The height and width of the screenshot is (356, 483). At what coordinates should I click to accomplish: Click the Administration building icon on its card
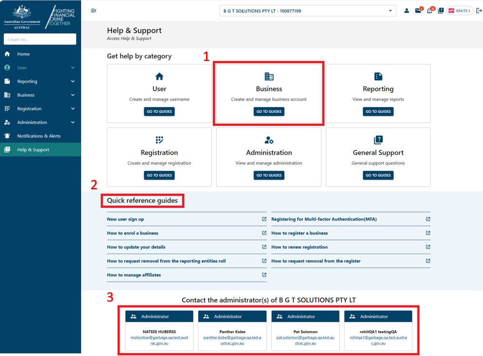(x=269, y=139)
